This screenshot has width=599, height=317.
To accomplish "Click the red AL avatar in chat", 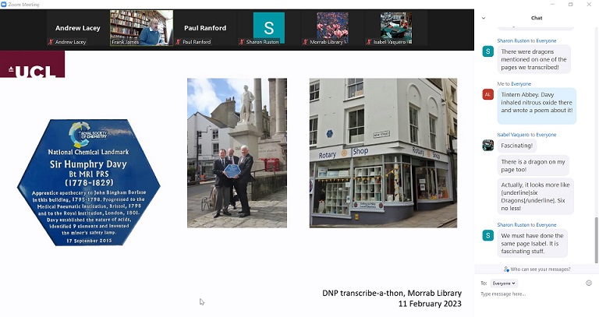I will (487, 94).
